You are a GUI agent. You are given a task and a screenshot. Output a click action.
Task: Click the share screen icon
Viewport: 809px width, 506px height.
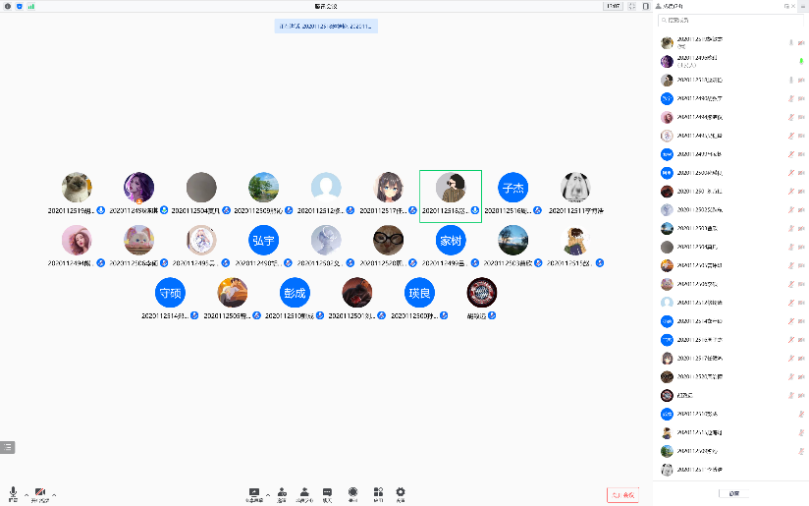[x=254, y=491]
